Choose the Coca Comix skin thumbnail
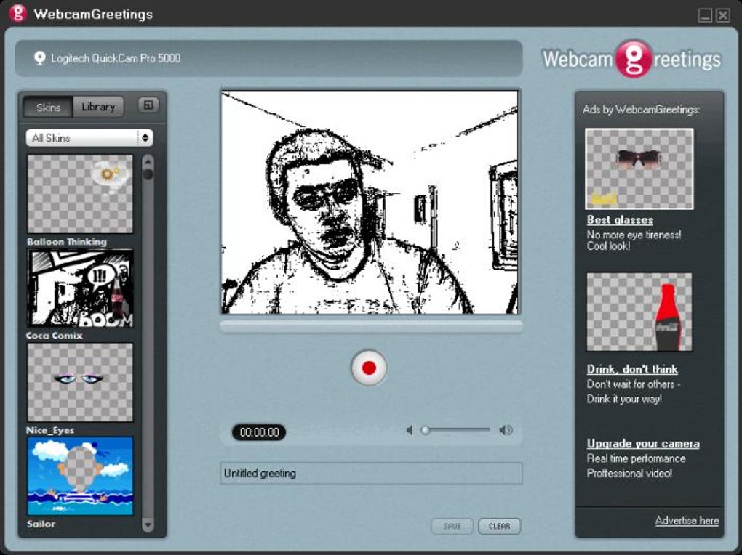 tap(80, 288)
